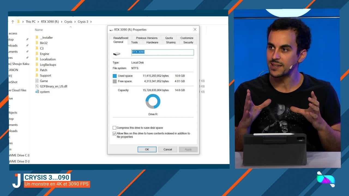Image resolution: width=349 pixels, height=196 pixels.
Task: Click the This PC breadcrumb
Action: tap(31, 22)
